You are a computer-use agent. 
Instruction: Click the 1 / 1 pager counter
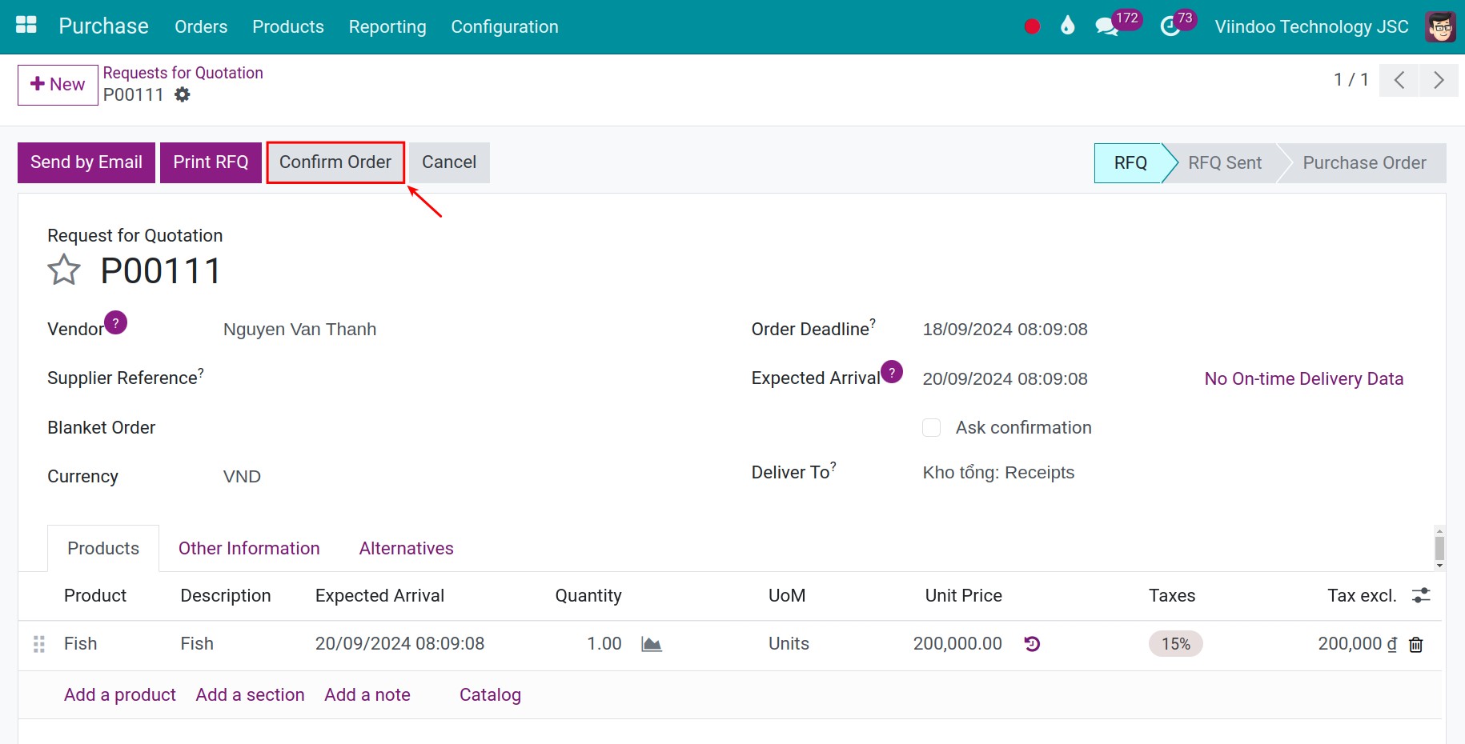(1351, 80)
